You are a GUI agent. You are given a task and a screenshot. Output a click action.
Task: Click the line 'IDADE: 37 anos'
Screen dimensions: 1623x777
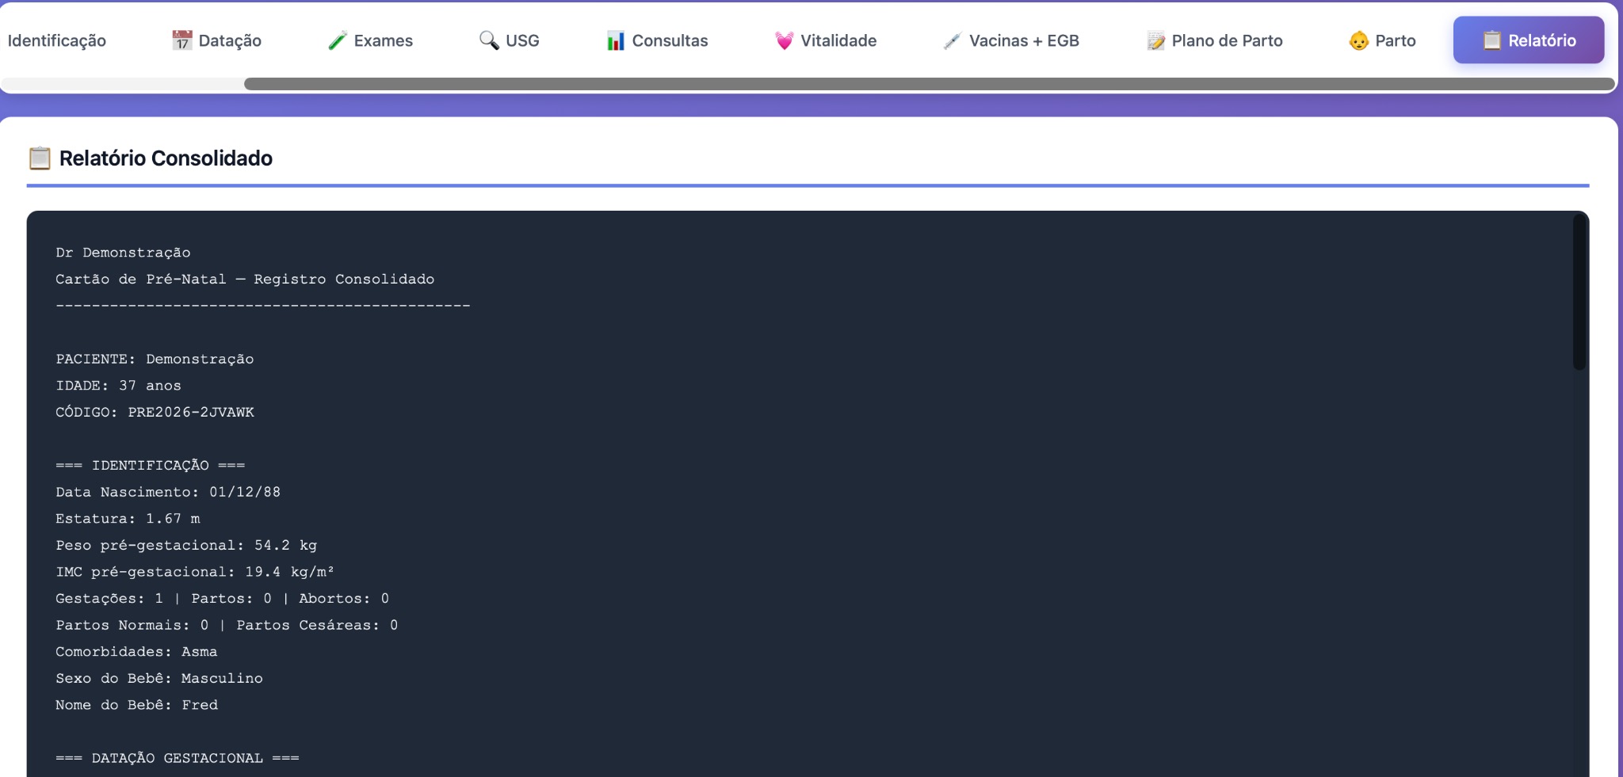point(118,386)
